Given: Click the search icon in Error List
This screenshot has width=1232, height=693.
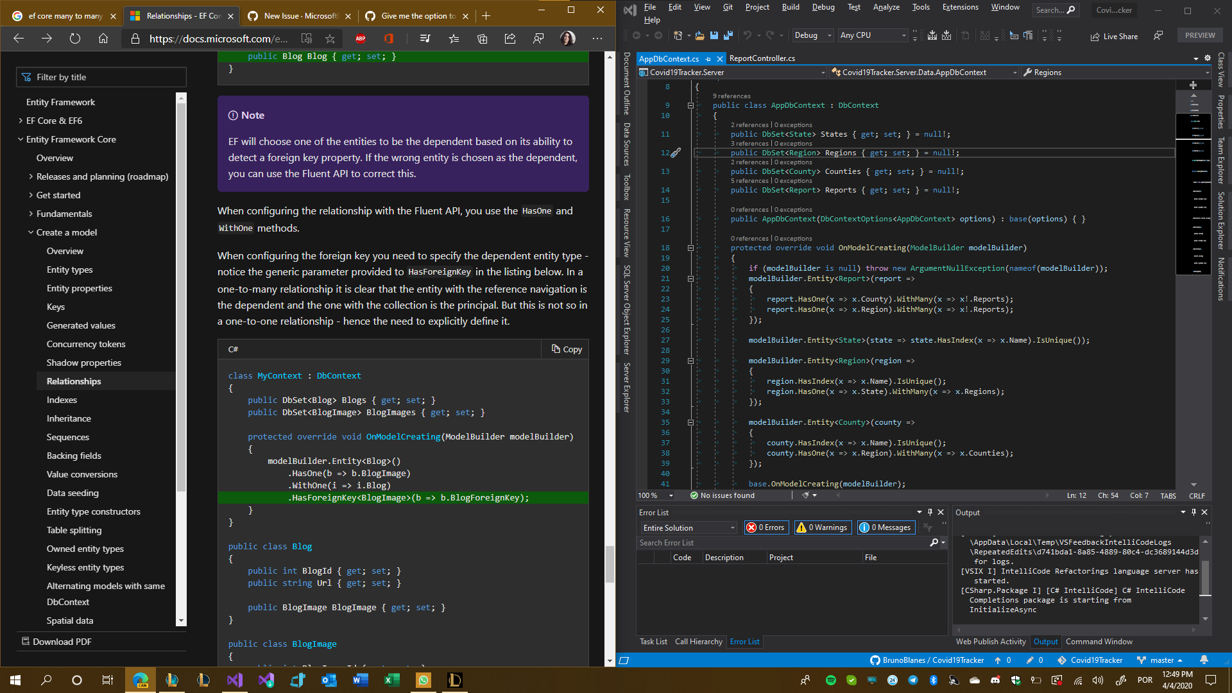Looking at the screenshot, I should point(934,543).
